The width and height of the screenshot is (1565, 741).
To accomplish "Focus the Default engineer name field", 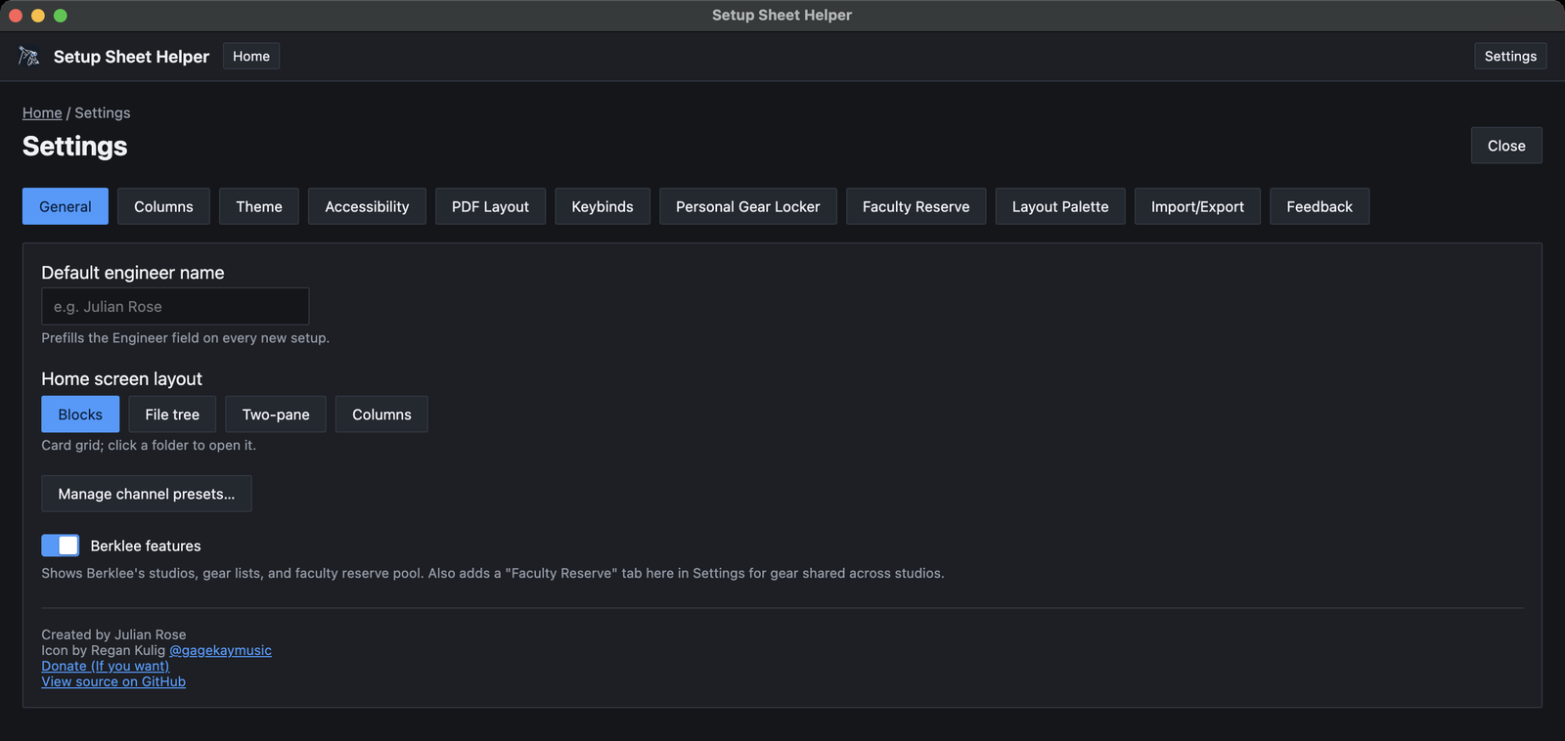I will click(x=175, y=306).
